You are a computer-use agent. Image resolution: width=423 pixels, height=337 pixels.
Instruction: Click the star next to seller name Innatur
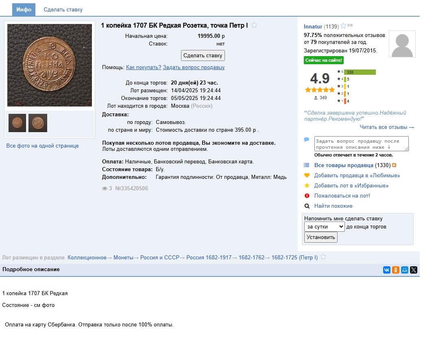pyautogui.click(x=343, y=26)
